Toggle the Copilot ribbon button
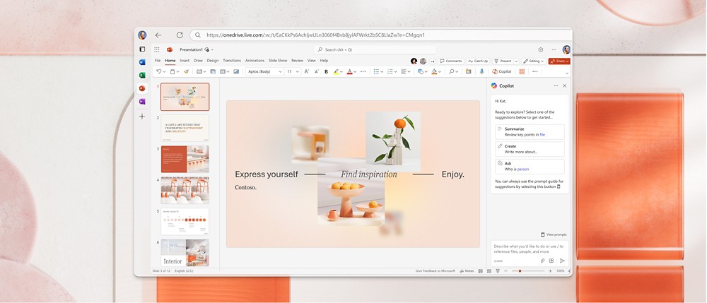This screenshot has height=303, width=707. pyautogui.click(x=502, y=71)
